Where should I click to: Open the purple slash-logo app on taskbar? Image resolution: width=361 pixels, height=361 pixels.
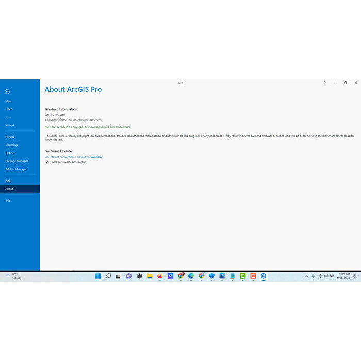(x=170, y=276)
